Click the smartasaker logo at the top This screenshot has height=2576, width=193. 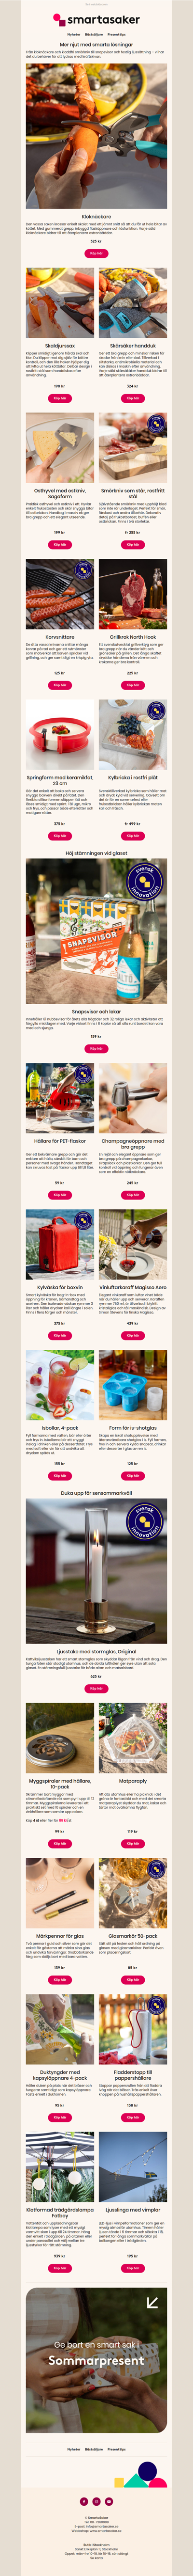click(x=96, y=18)
